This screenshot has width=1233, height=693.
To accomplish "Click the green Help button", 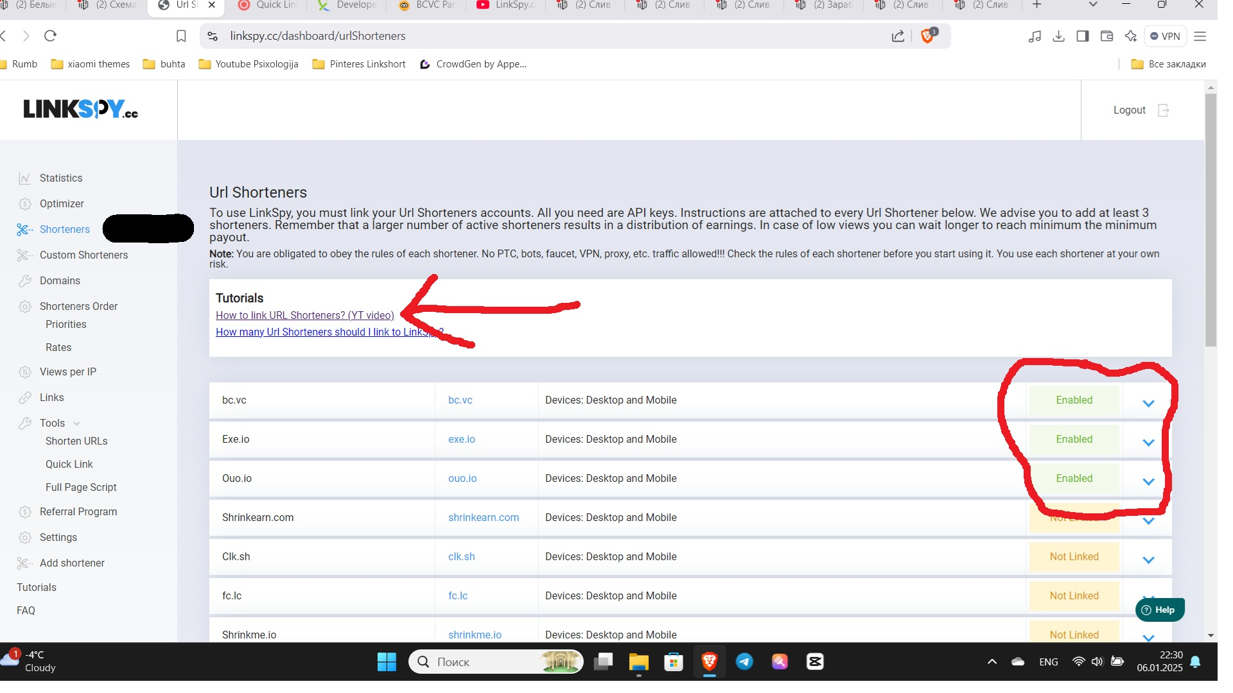I will [1159, 610].
